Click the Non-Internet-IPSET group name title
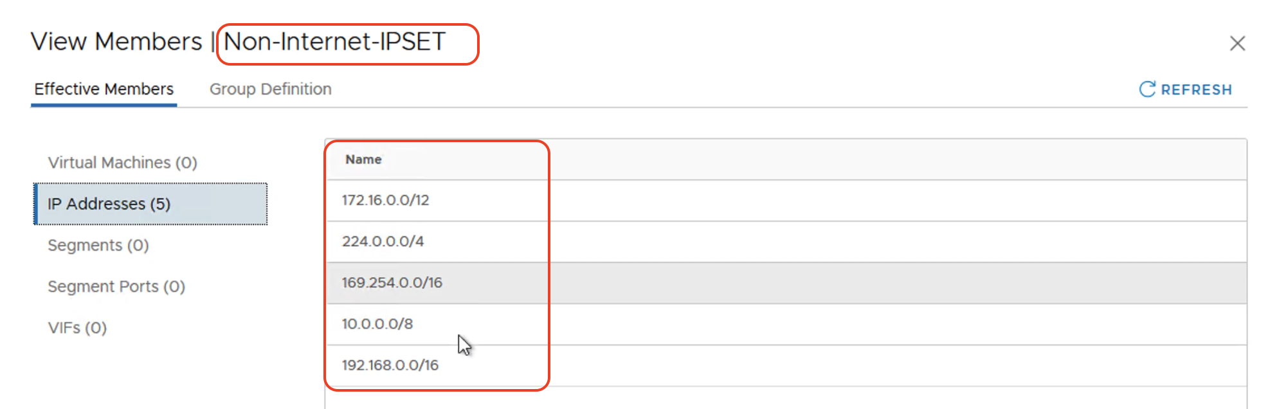The height and width of the screenshot is (409, 1277). [x=334, y=42]
